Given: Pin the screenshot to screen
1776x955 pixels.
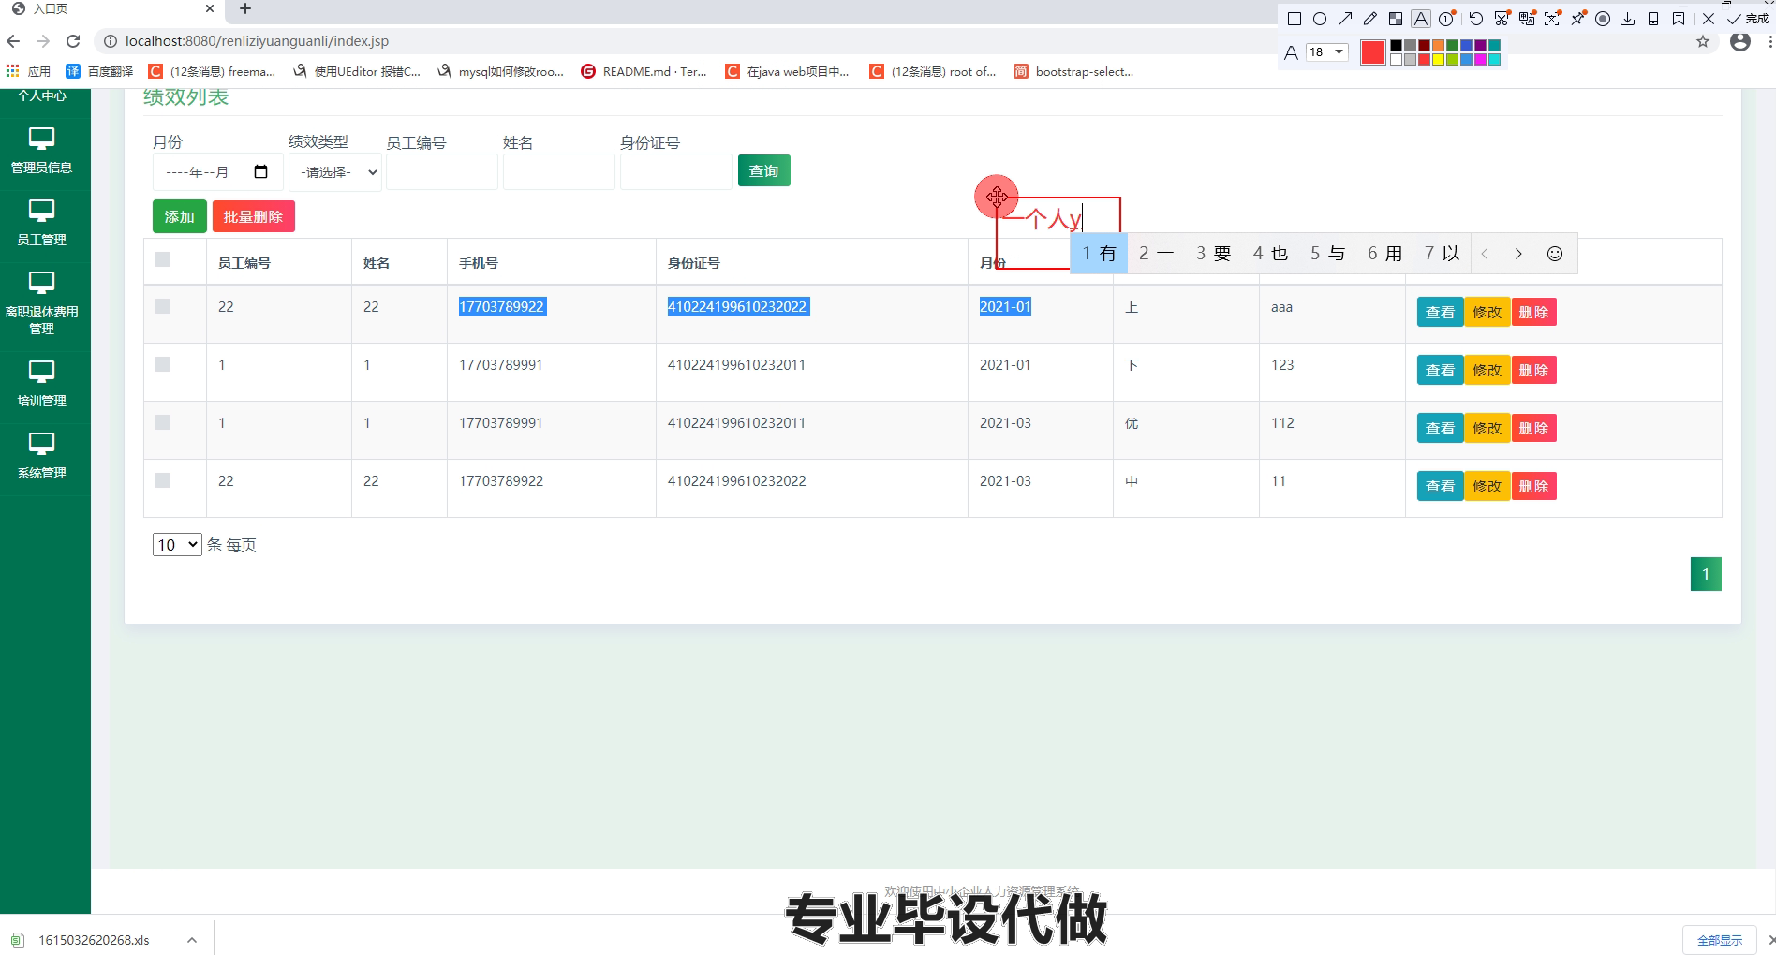Looking at the screenshot, I should 1578,19.
